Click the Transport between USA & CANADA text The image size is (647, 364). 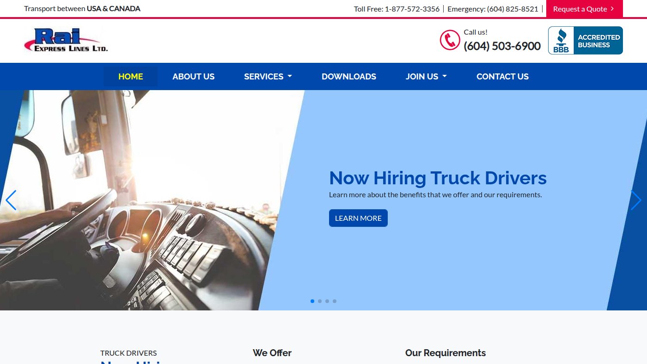click(x=82, y=9)
